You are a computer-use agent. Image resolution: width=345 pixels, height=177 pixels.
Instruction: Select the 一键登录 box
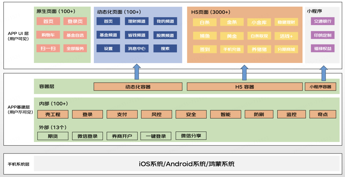[x=156, y=136]
